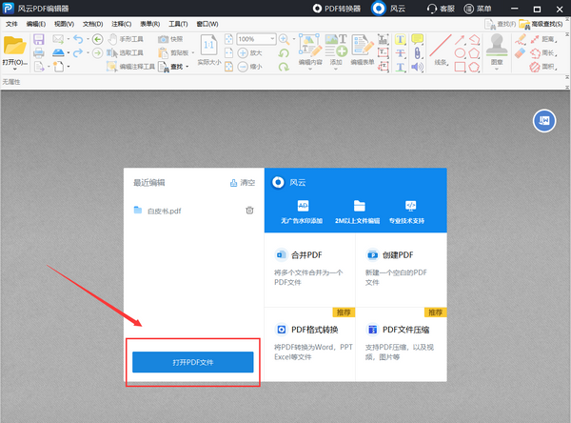Rotate page clockwise icon
Image resolution: width=571 pixels, height=423 pixels.
pos(284,67)
